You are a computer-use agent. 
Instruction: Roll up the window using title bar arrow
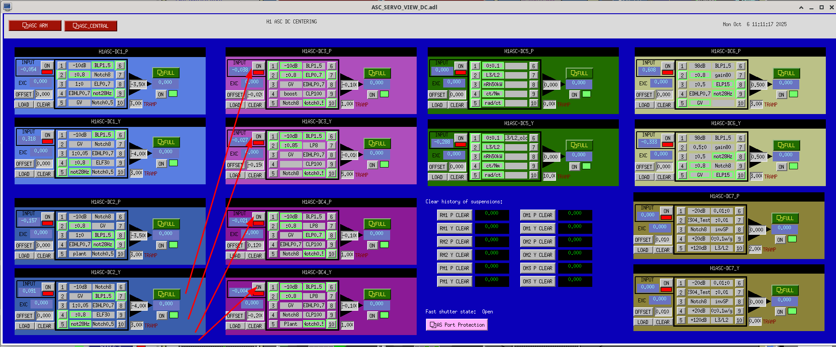click(801, 8)
